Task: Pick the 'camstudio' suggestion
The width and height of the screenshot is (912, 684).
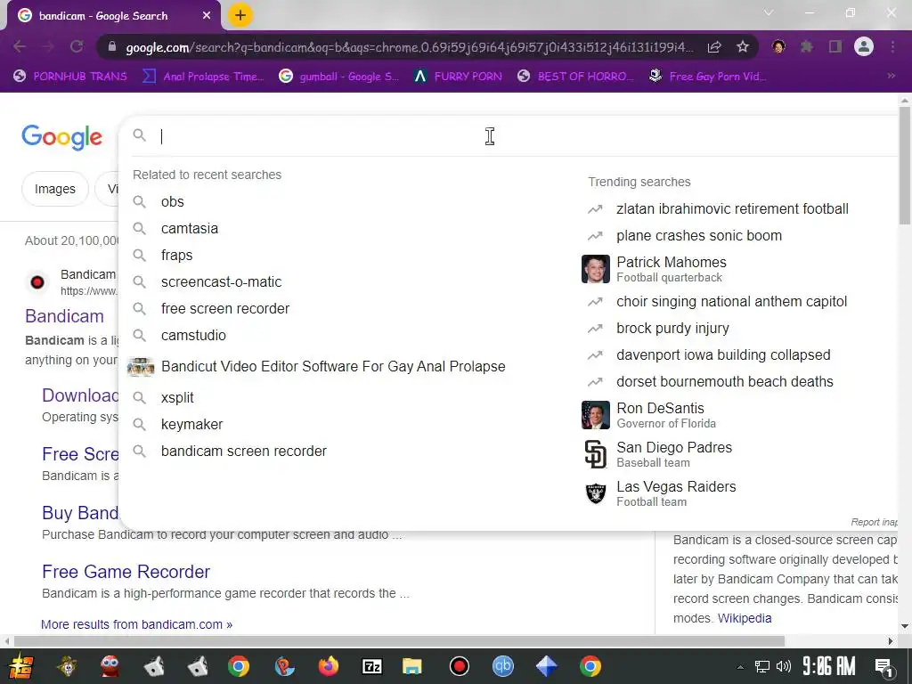Action: [x=193, y=336]
